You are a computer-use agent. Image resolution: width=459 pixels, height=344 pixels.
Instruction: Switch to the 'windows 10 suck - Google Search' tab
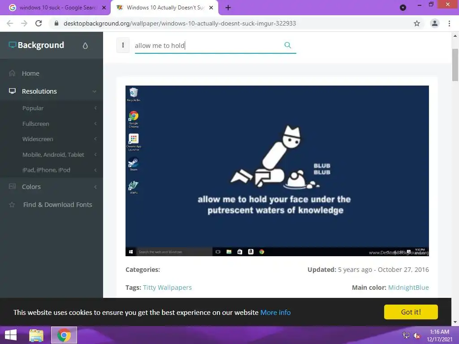coord(56,8)
